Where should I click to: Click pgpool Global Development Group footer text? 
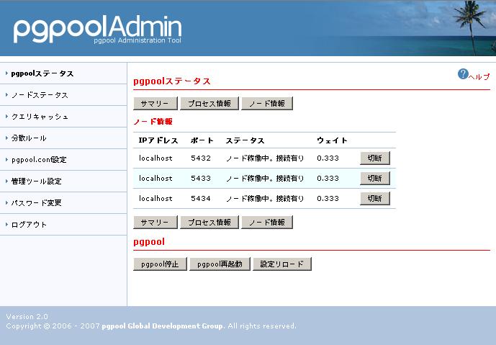point(163,326)
